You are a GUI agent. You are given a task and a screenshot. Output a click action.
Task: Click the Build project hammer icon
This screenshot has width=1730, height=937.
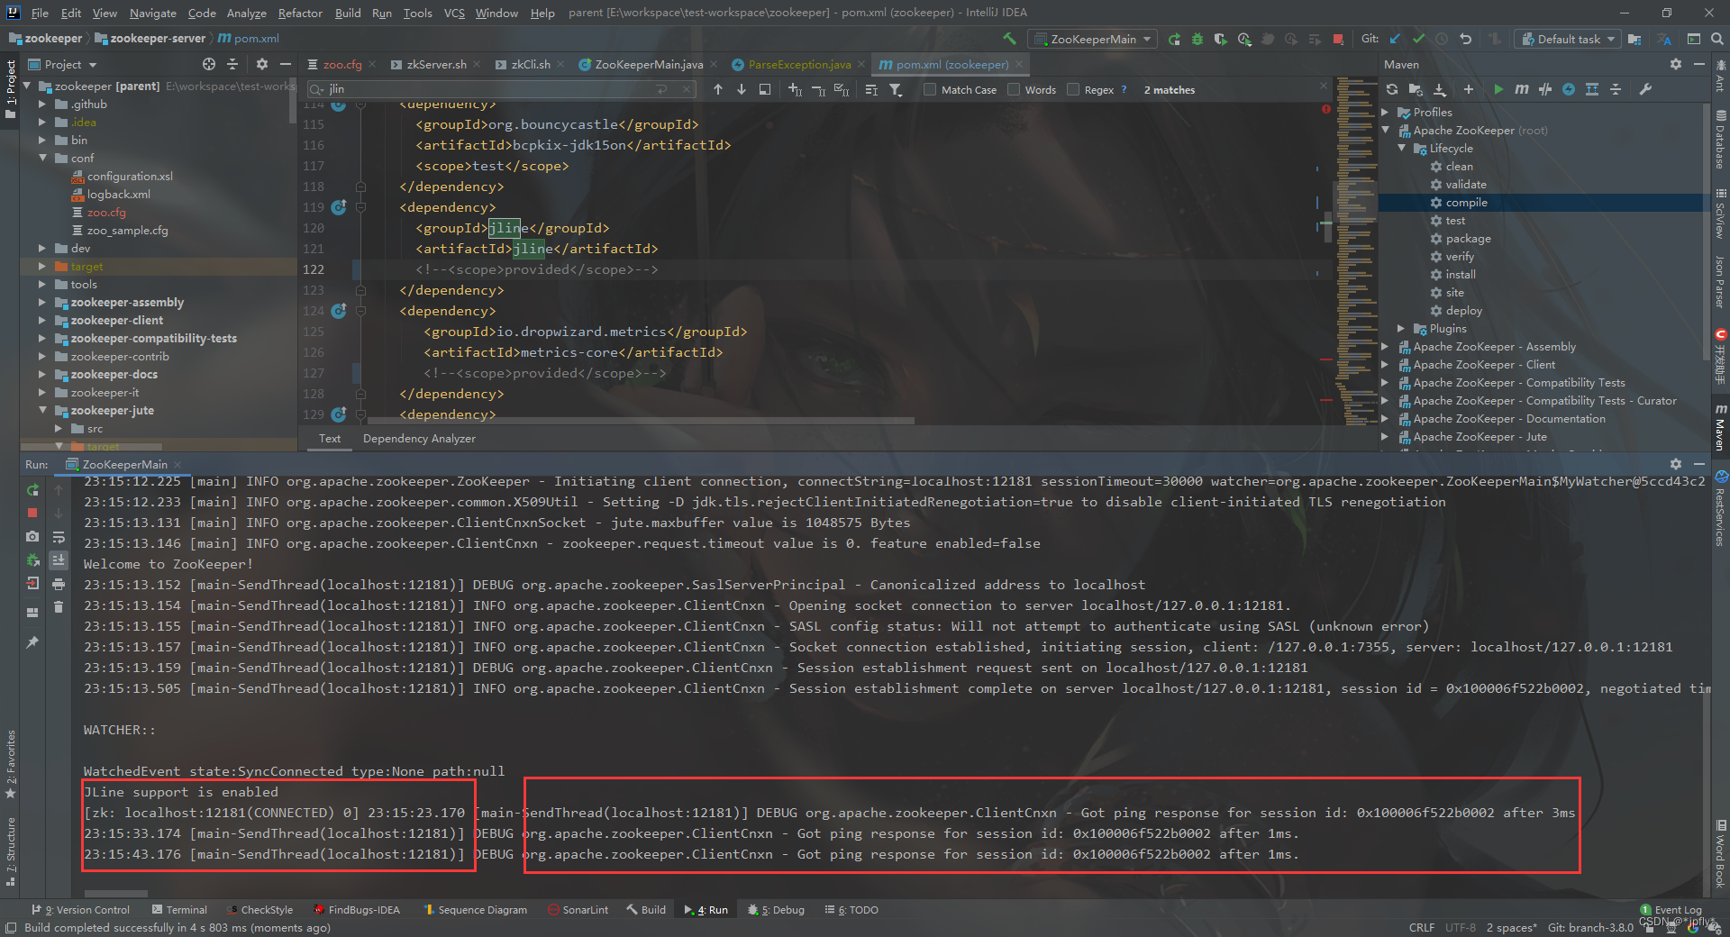1009,39
